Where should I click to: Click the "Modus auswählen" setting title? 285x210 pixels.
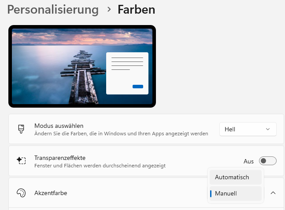[x=59, y=126]
